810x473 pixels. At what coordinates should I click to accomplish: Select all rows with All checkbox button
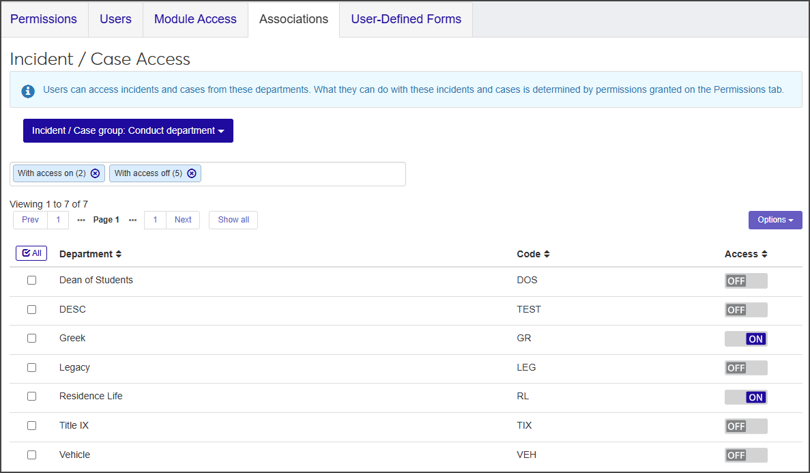(x=31, y=253)
